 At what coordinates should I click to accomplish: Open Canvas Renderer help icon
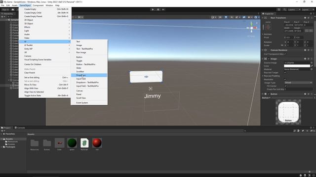point(305,50)
